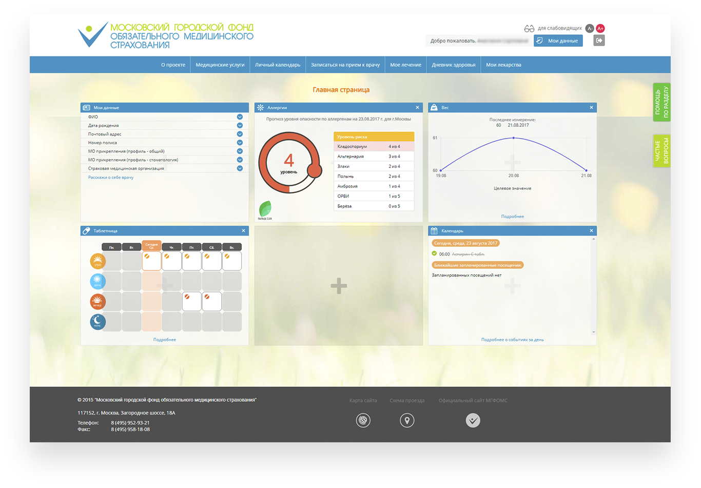Open the Расскажи о себе врачу link

click(111, 178)
